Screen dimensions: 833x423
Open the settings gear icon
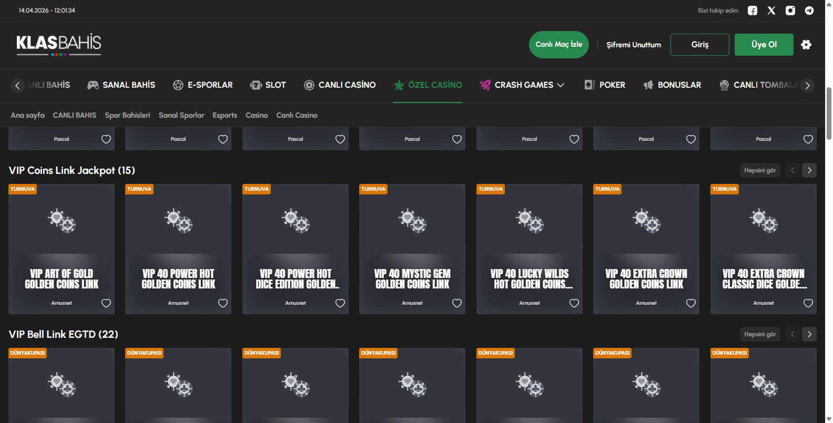[806, 45]
